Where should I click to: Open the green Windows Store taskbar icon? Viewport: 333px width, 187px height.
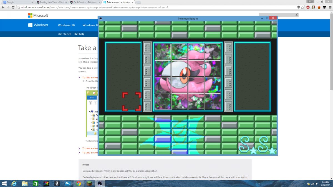pyautogui.click(x=36, y=183)
